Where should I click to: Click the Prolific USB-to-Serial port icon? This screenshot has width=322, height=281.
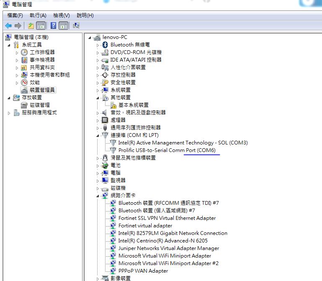(x=113, y=150)
